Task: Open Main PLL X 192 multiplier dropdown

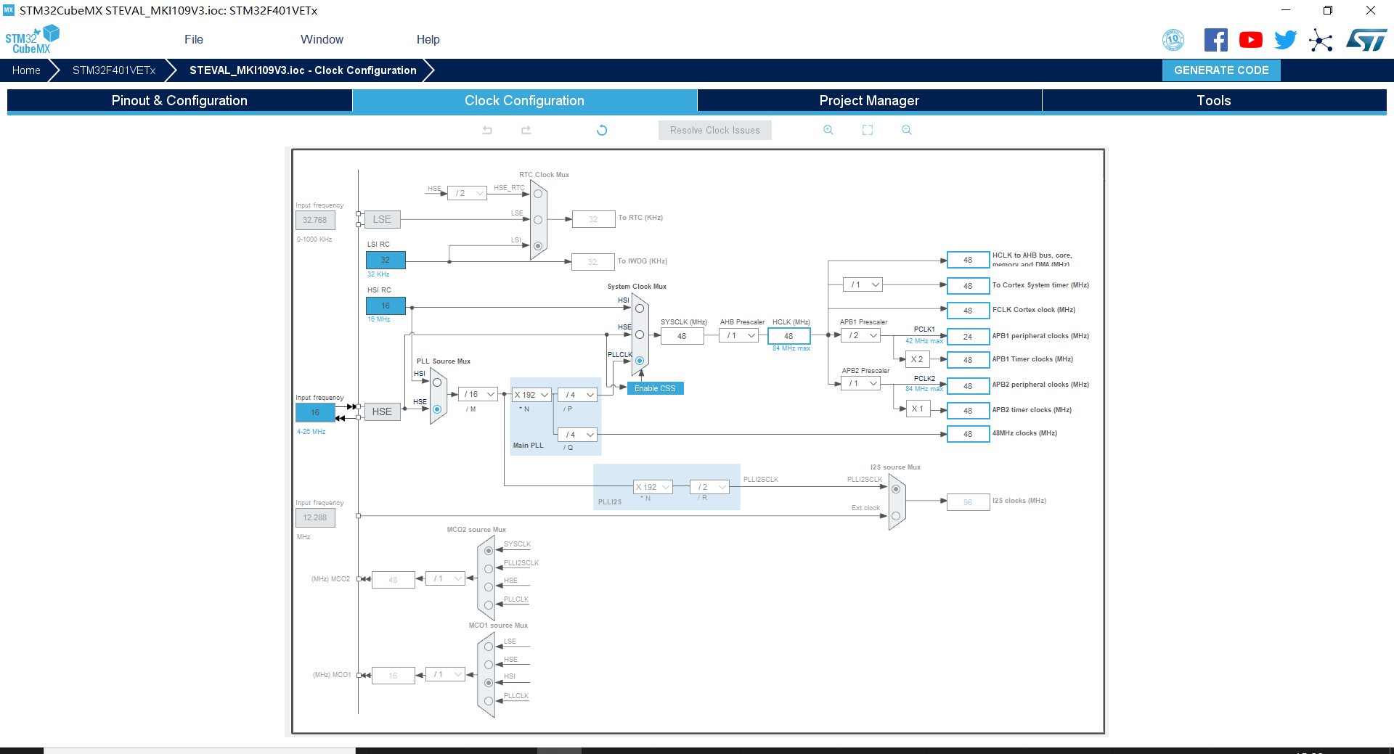Action: coord(531,395)
